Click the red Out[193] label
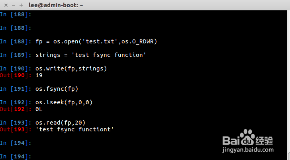This screenshot has height=160, width=290. click(16, 129)
